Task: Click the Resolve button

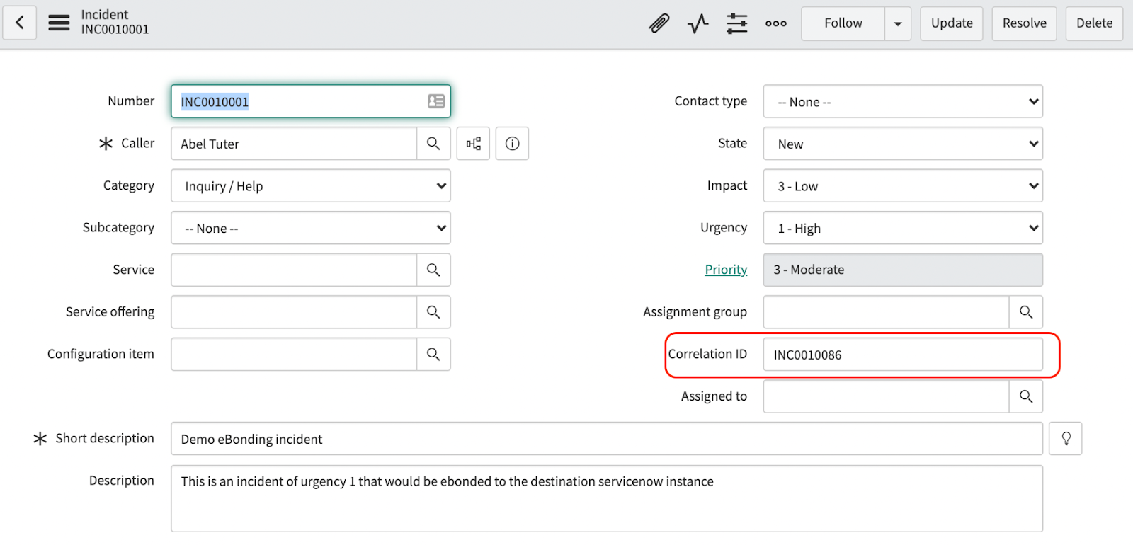Action: pos(1025,23)
